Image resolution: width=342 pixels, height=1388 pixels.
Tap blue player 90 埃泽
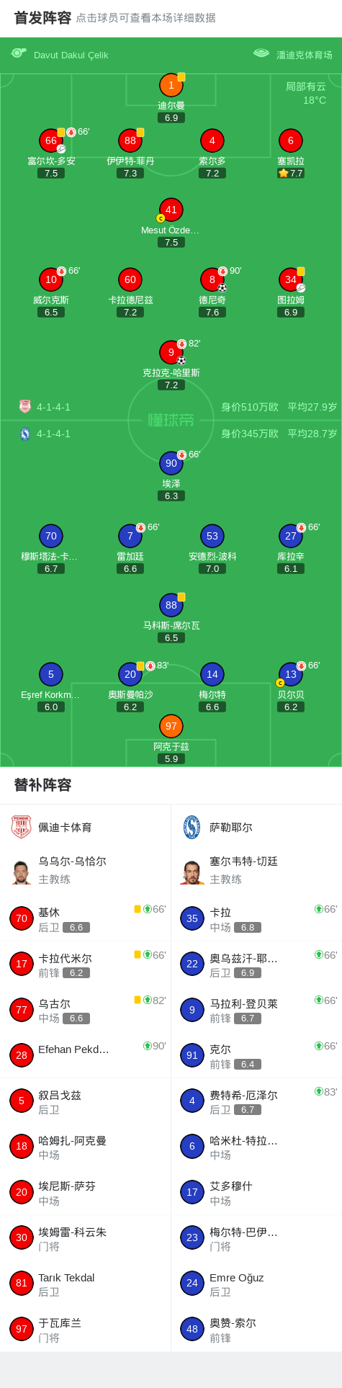point(171,463)
